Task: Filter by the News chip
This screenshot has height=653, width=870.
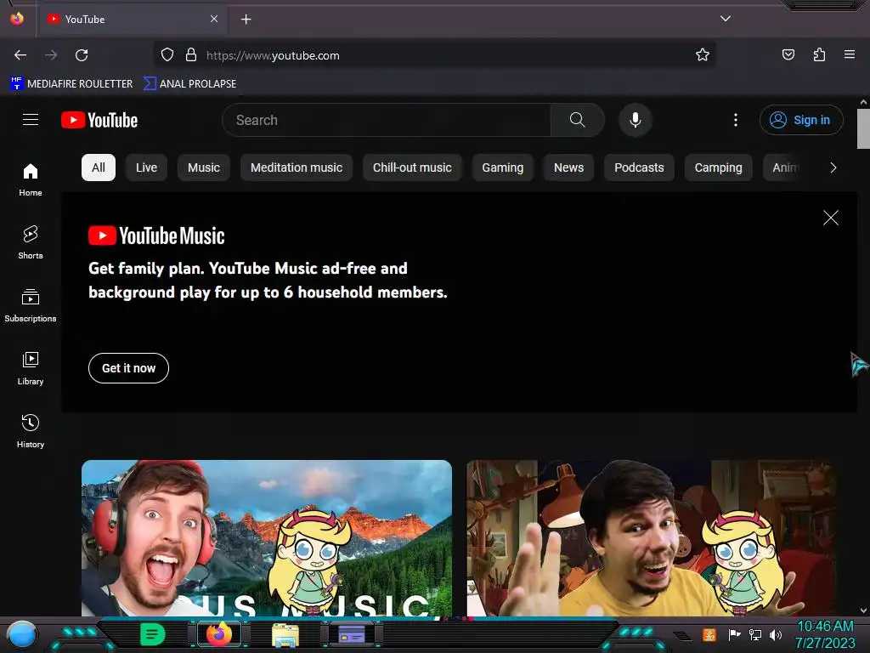Action: (x=568, y=168)
